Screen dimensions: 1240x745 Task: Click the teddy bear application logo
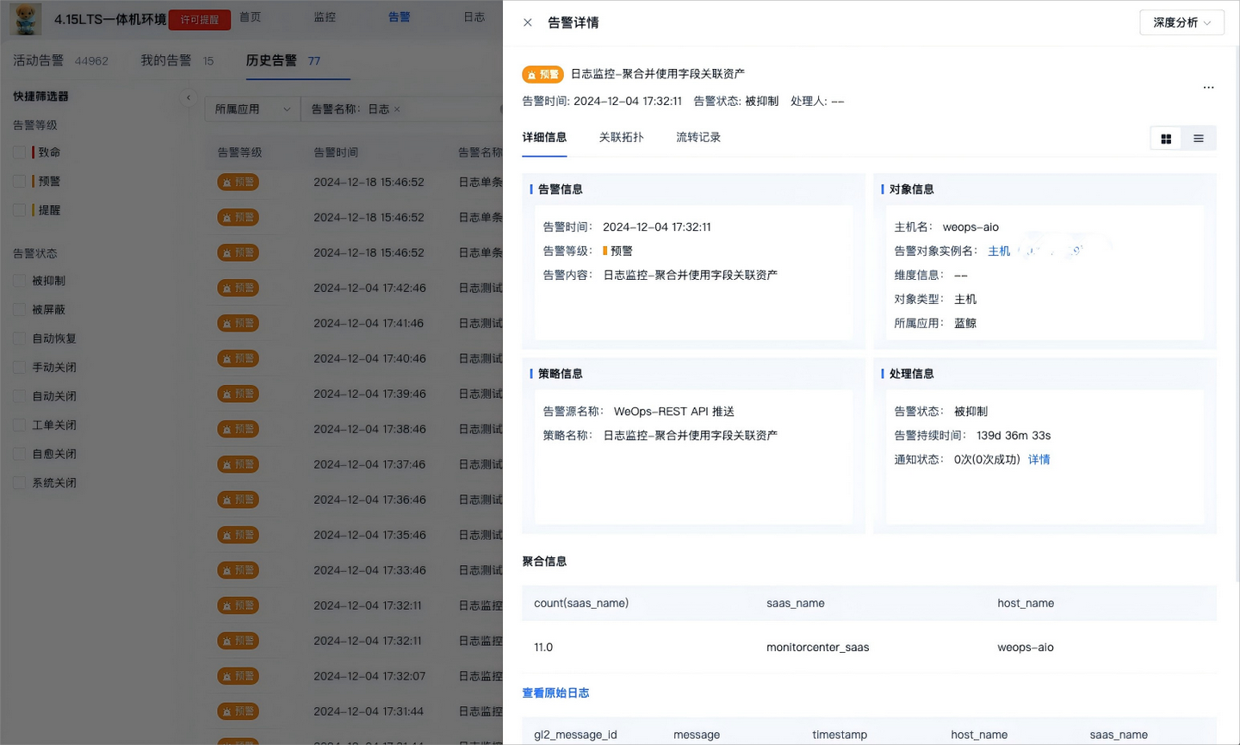(x=25, y=19)
